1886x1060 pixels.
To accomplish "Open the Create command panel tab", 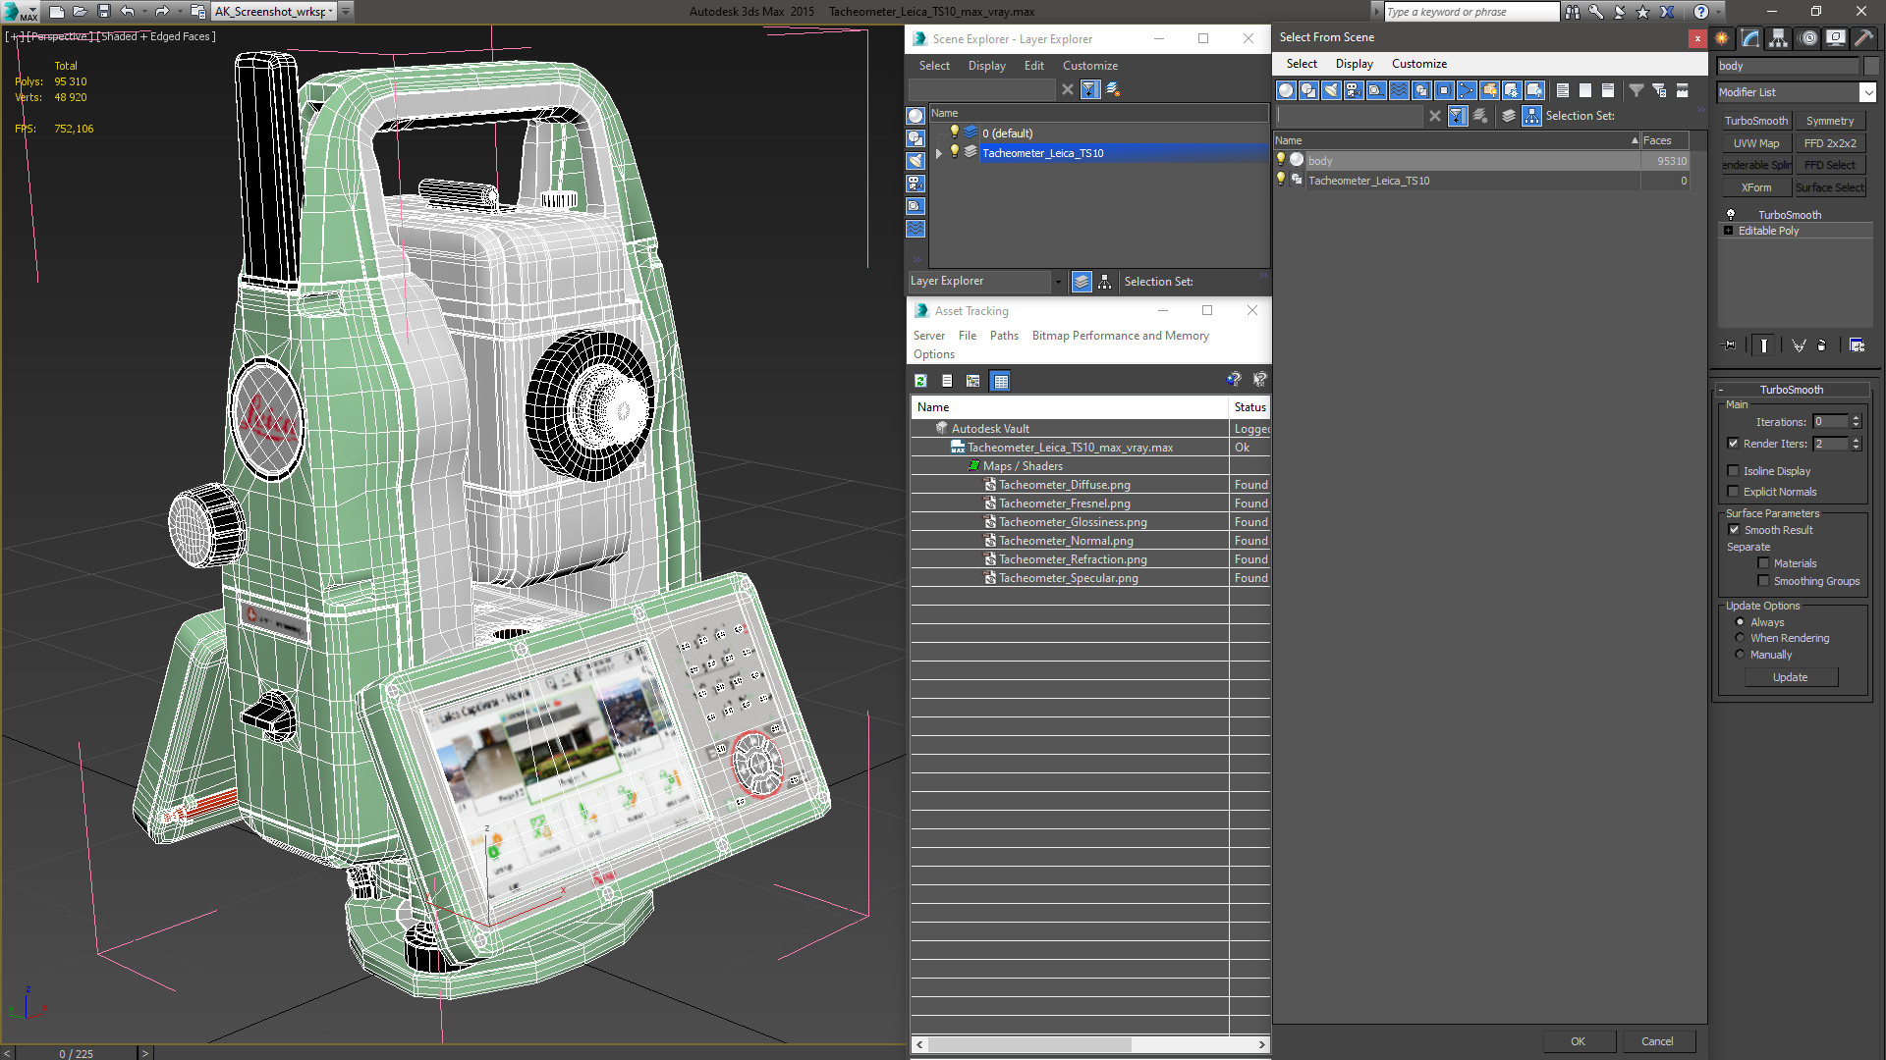I will coord(1722,38).
